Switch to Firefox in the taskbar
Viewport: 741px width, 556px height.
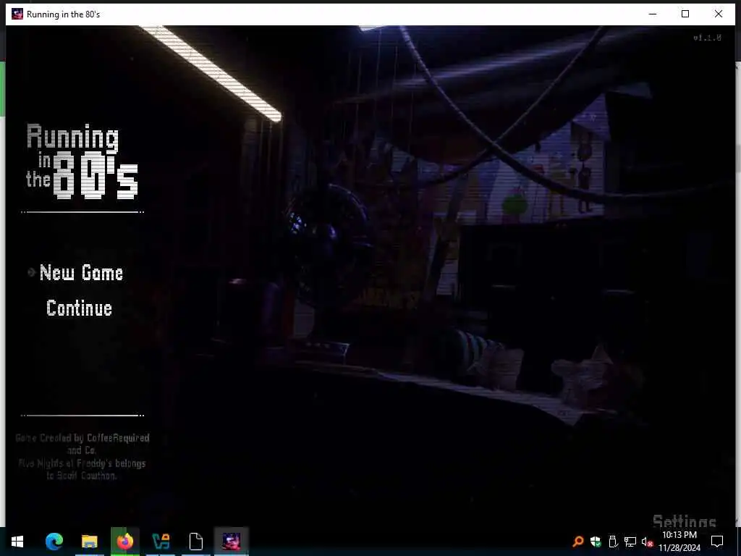pyautogui.click(x=125, y=542)
